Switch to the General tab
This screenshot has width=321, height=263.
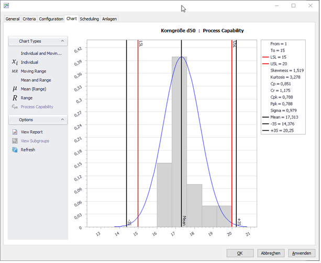click(x=13, y=19)
